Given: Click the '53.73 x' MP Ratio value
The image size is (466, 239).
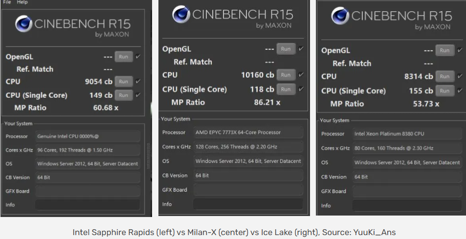Looking at the screenshot, I should coord(426,104).
